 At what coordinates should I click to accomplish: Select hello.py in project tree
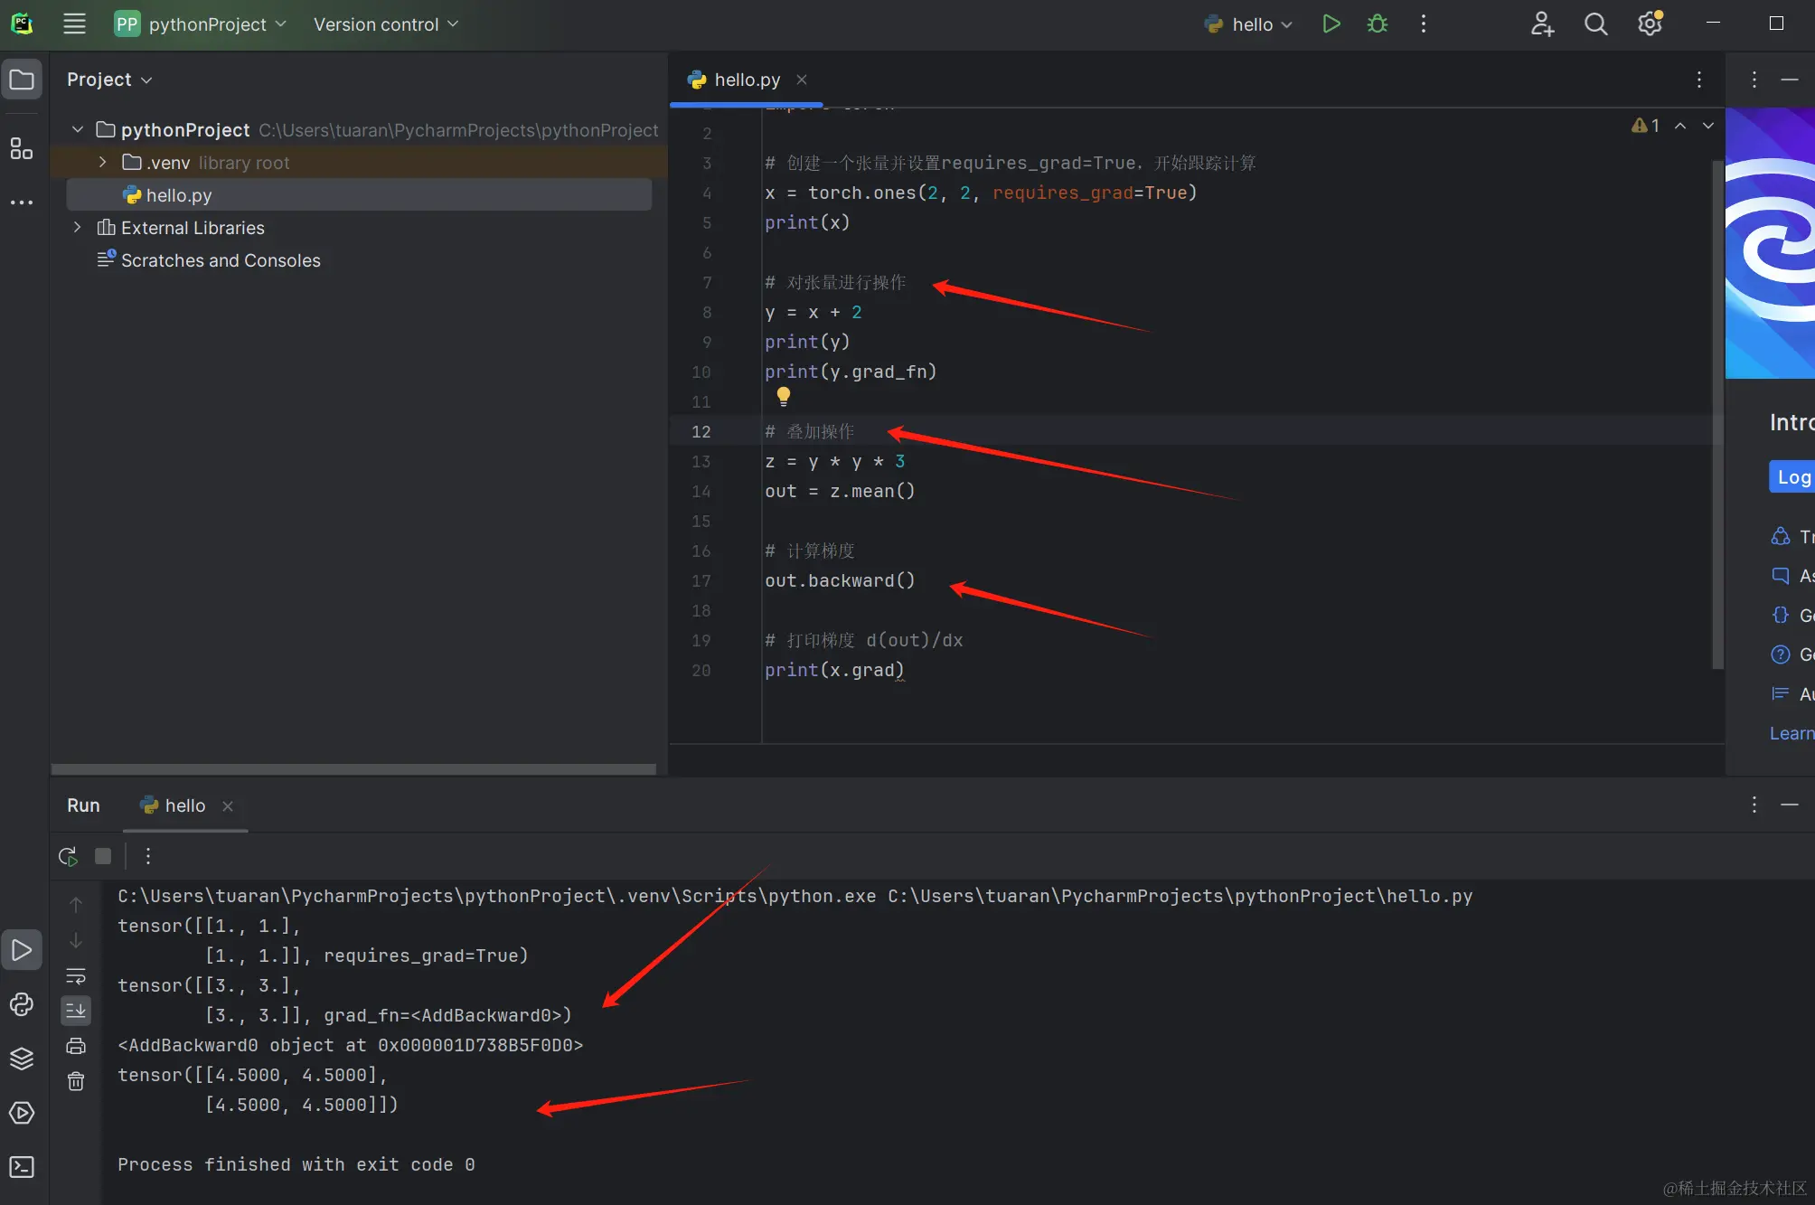[x=359, y=194]
